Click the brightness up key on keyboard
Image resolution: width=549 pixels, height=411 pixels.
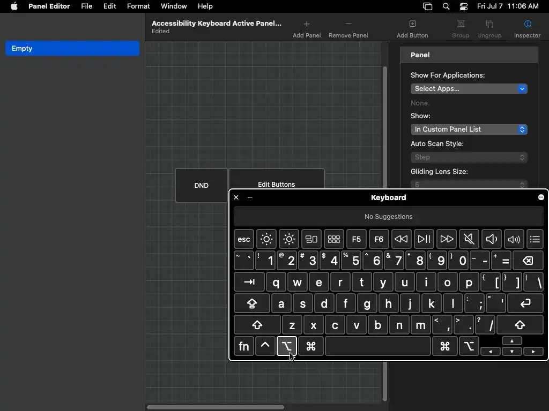(289, 239)
